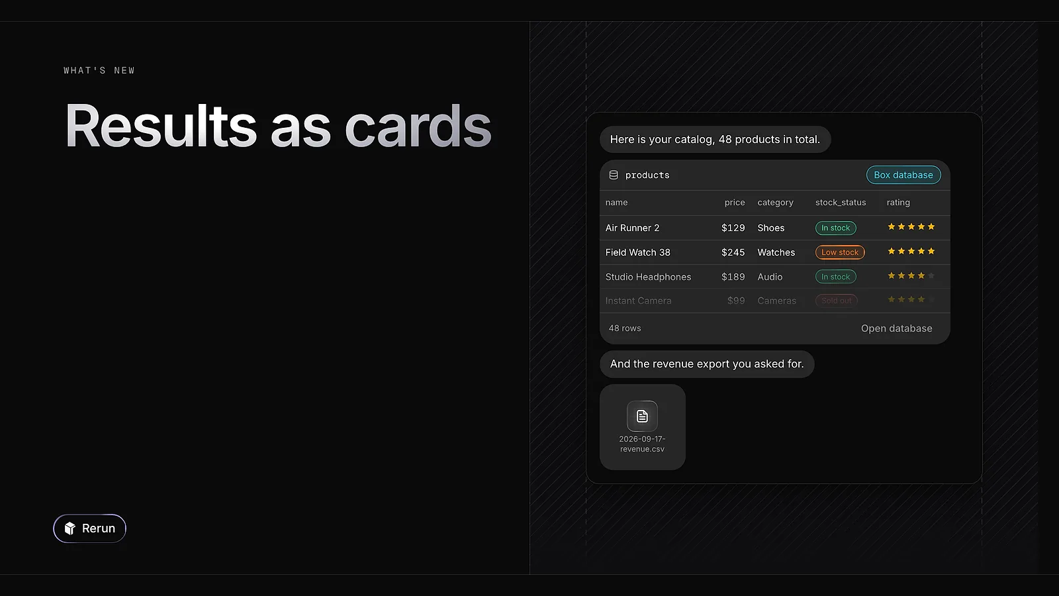Click the document icon on the CSV card
This screenshot has width=1059, height=596.
(x=642, y=416)
